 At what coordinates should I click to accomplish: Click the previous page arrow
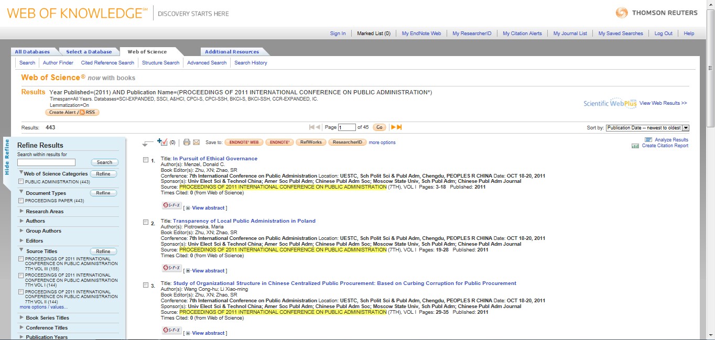coord(318,127)
